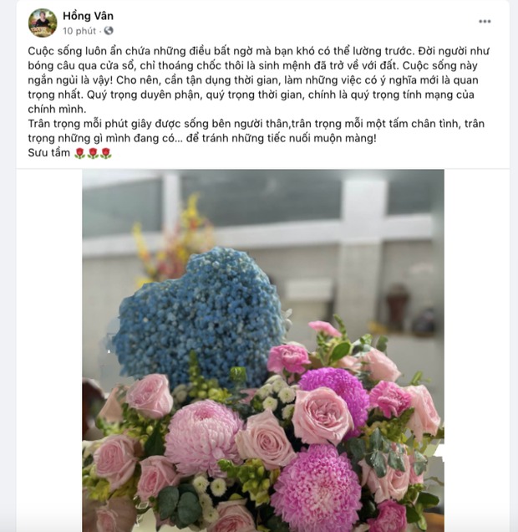518x532 pixels.
Task: Click the short line "chính mình."
Action: 57,110
